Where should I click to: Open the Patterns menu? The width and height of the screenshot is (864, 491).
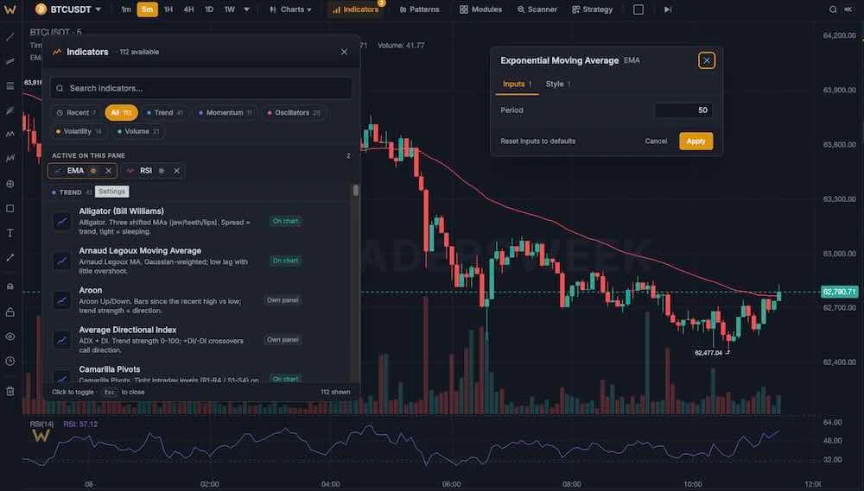coord(419,9)
